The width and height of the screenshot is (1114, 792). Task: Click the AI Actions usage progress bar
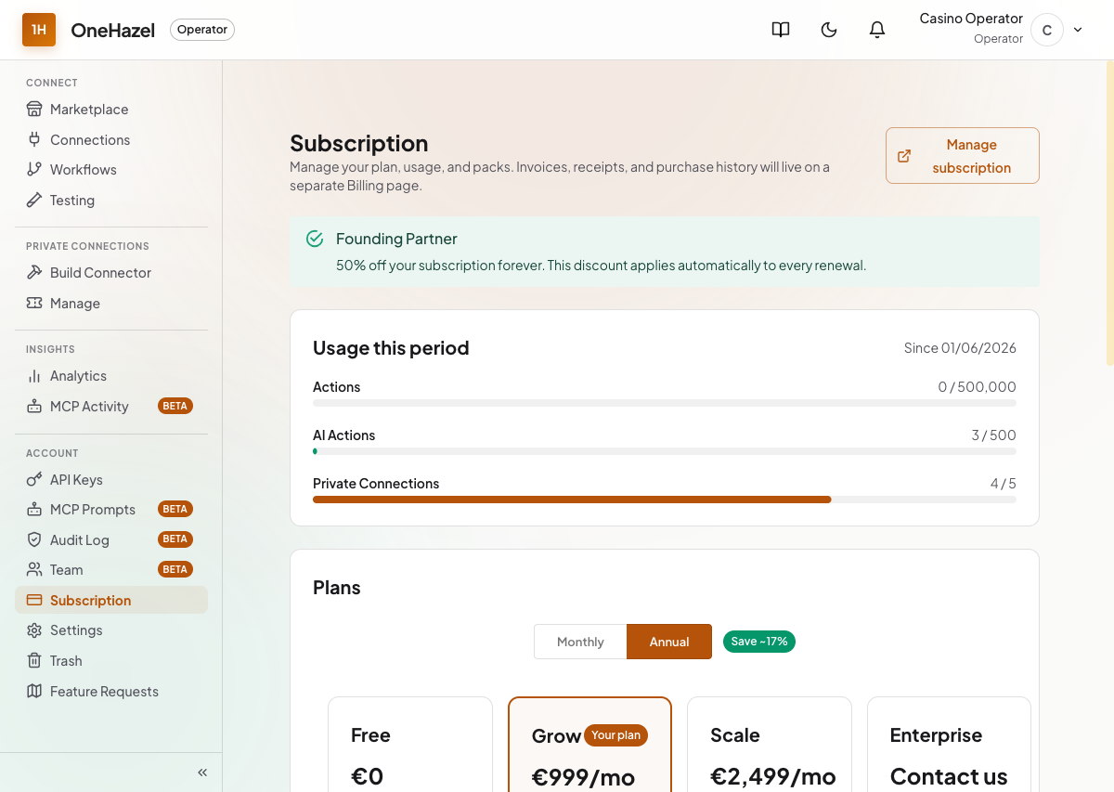point(665,451)
